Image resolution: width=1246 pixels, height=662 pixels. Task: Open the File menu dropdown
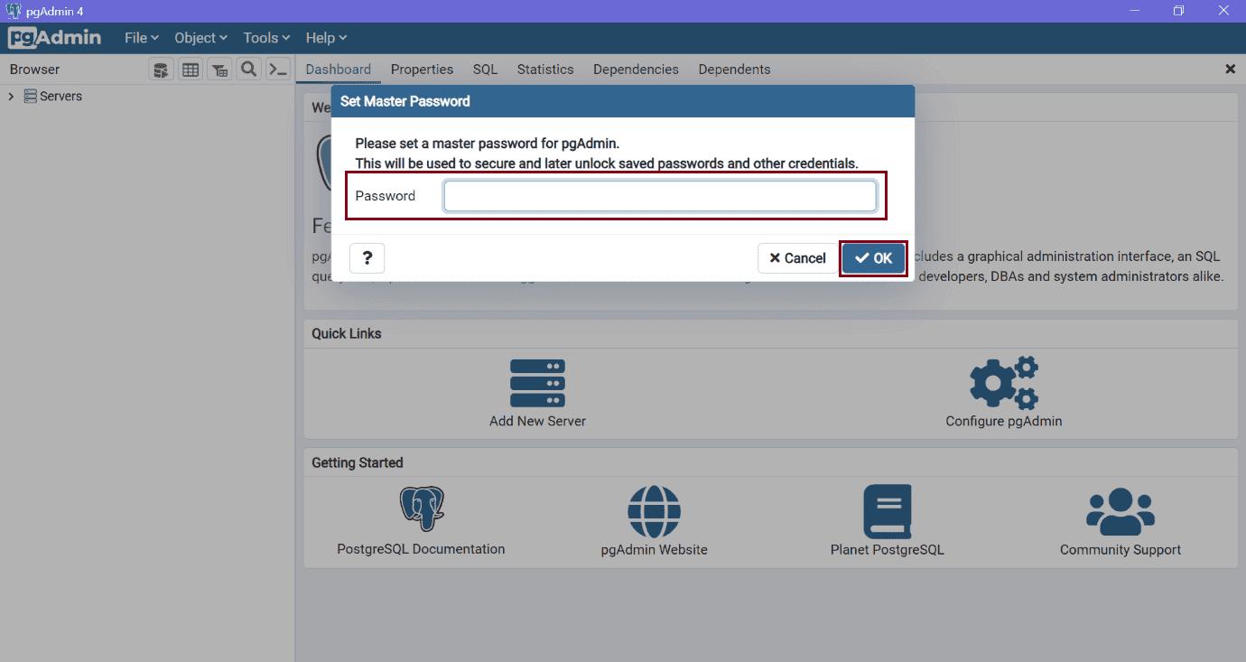[141, 38]
